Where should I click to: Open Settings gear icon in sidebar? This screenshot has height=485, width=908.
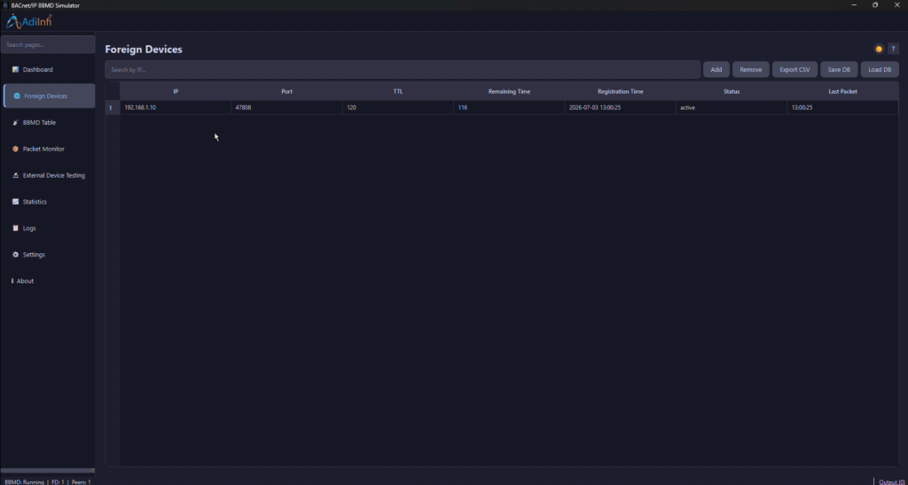click(16, 254)
